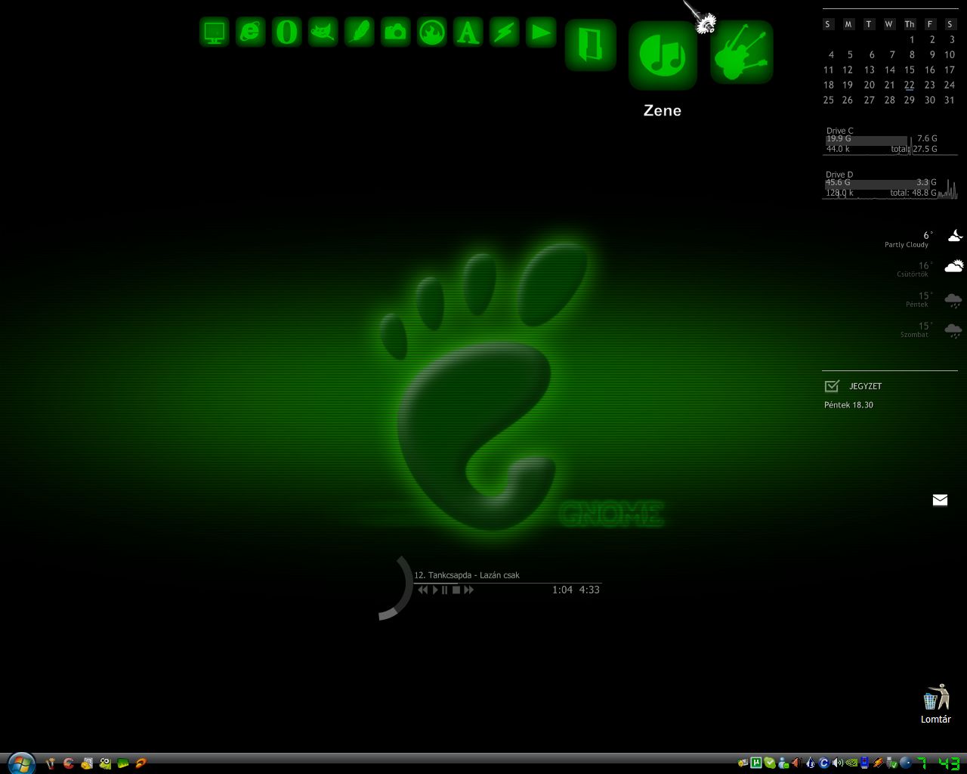Open the guitars dock icon
This screenshot has height=774, width=967.
(742, 52)
